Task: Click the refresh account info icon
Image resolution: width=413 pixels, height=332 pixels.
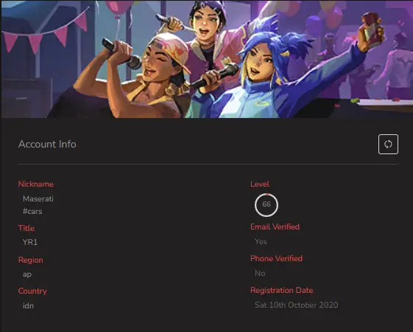Action: click(388, 144)
